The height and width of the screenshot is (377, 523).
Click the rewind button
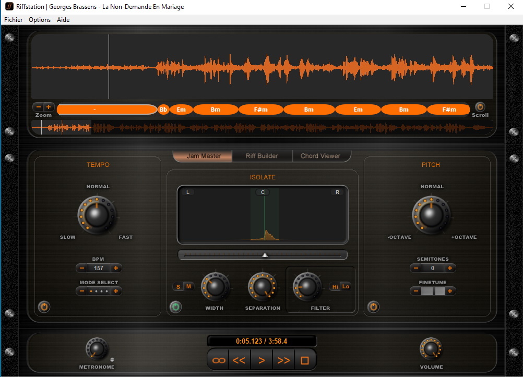pyautogui.click(x=239, y=360)
